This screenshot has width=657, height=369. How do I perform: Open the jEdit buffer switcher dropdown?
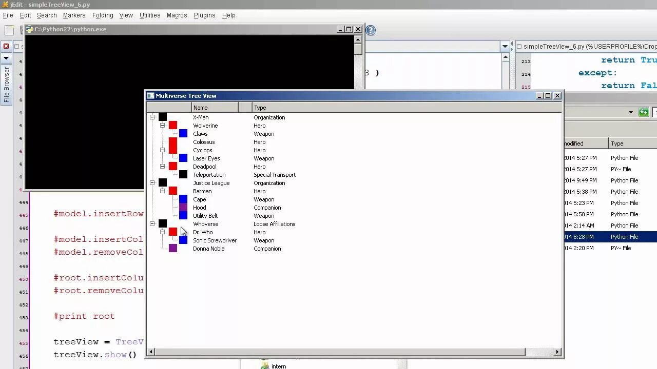(505, 47)
